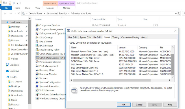Open OneDrive in navigation pane
The height and width of the screenshot is (109, 185).
pos(12,71)
